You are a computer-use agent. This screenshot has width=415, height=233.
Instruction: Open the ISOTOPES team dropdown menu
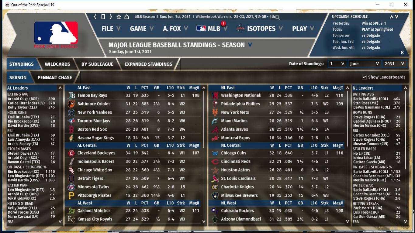click(x=259, y=29)
